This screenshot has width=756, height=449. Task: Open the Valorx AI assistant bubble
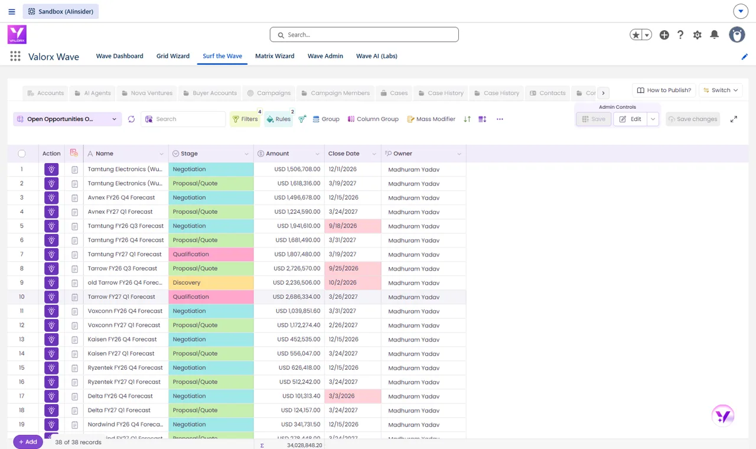(x=723, y=416)
